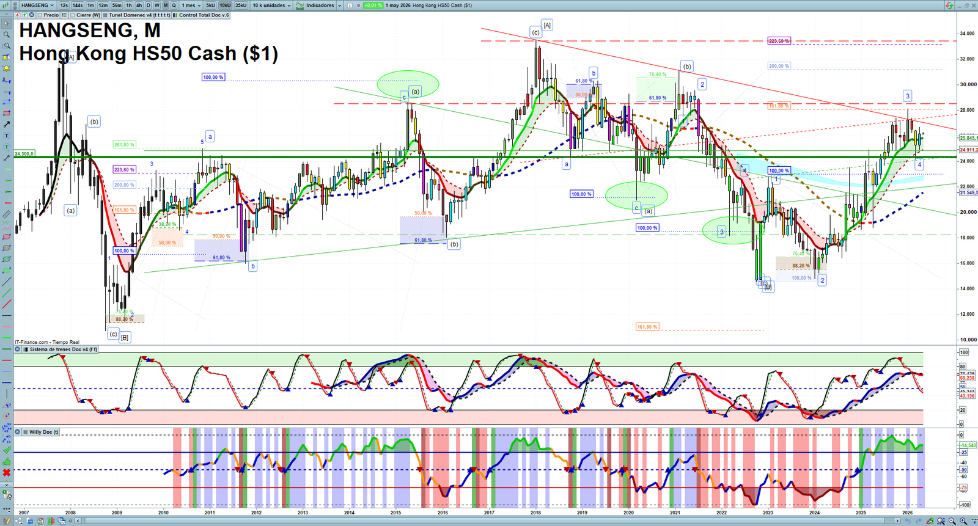The image size is (978, 526).
Task: Select the 1h timeframe button
Action: tap(129, 5)
